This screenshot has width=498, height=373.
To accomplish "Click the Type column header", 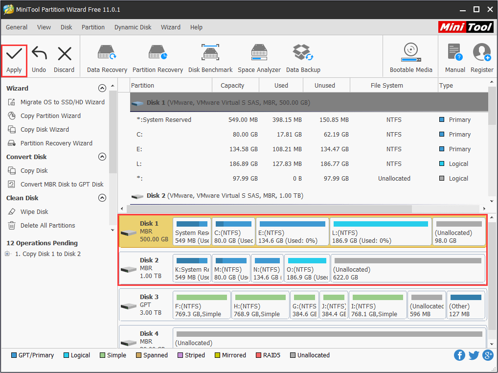I will [x=463, y=86].
